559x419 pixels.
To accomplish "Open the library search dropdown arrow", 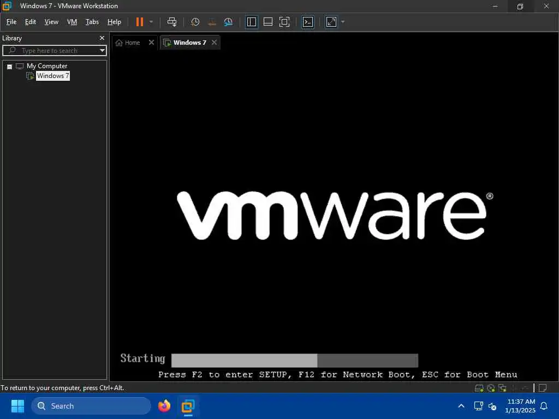I will point(102,51).
